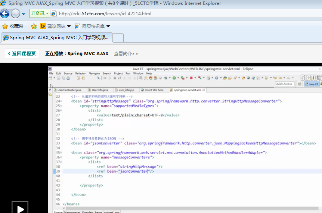Close springmvc-servlet.xml editor tab
This screenshot has width=322, height=213.
click(204, 90)
